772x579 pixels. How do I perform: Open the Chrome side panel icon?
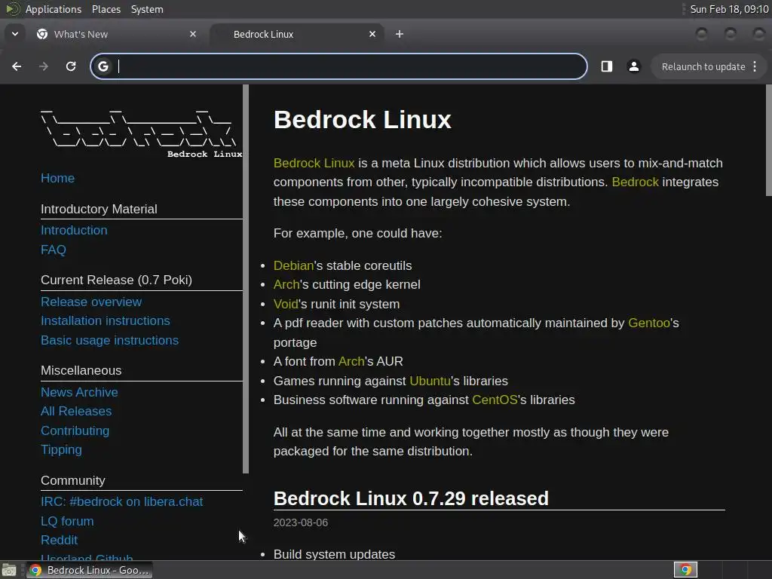607,66
